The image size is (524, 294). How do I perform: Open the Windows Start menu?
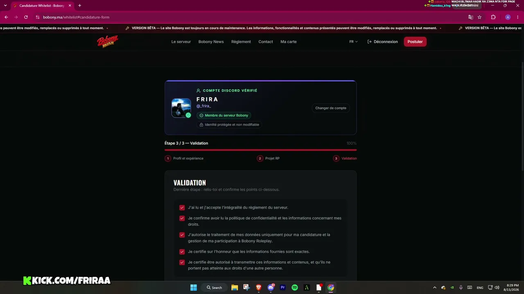[x=194, y=287]
